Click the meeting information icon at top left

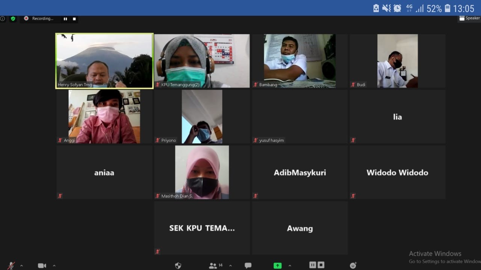3,18
